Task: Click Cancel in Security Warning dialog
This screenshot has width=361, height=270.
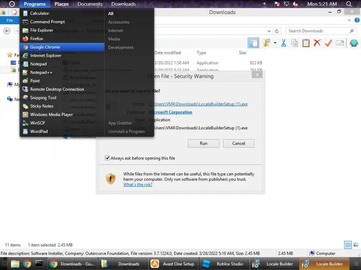Action: click(x=239, y=143)
